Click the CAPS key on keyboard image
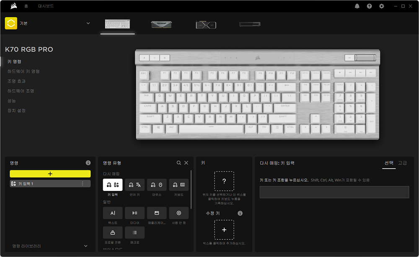Screen dimensions: 419x257 pos(148,108)
